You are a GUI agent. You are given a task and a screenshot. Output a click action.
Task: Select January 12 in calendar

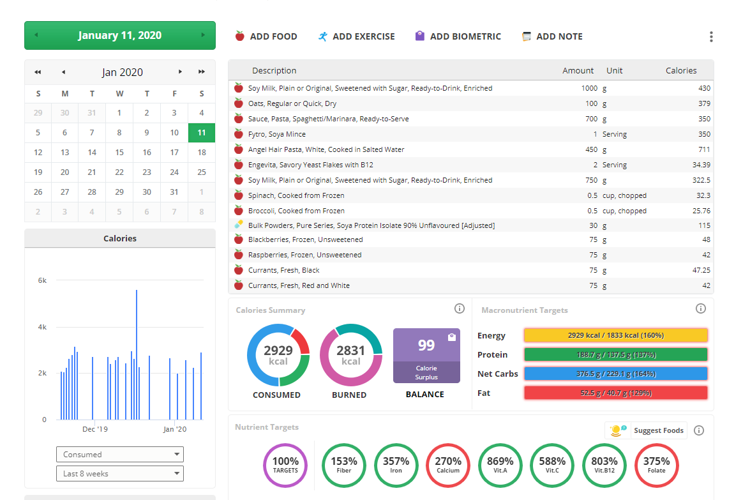coord(38,152)
